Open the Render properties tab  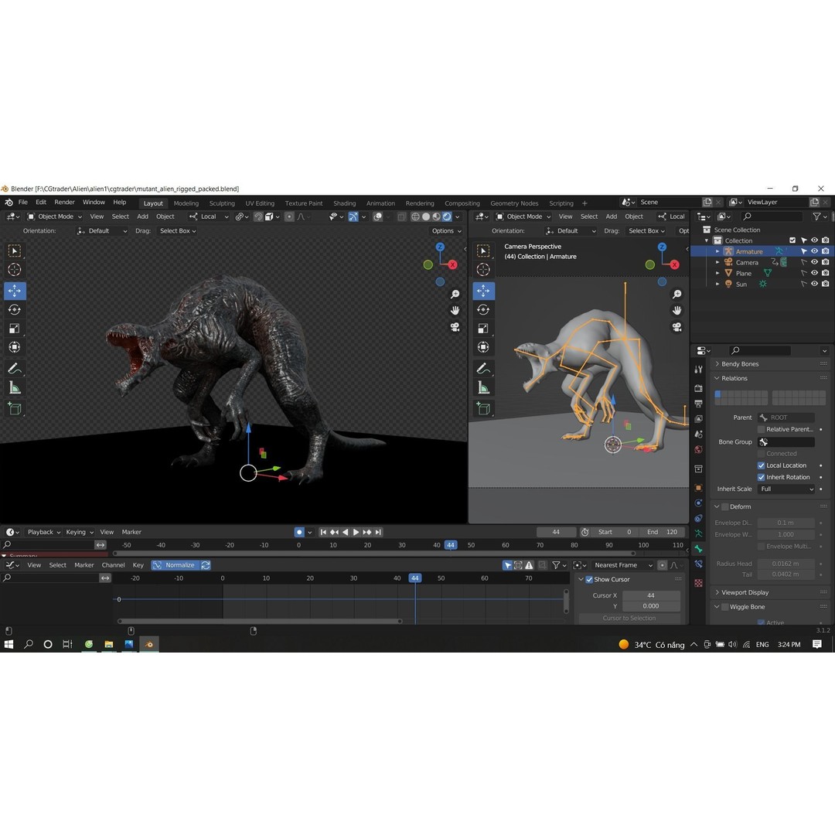(x=699, y=388)
